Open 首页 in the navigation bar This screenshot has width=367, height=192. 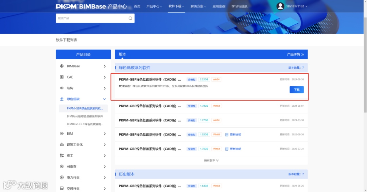(x=137, y=6)
